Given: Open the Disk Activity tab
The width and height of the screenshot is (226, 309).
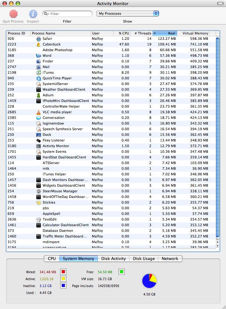Looking at the screenshot, I should [x=113, y=258].
